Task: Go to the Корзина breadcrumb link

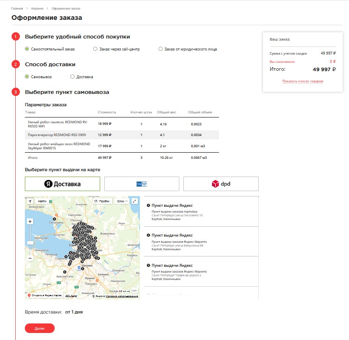Action: pyautogui.click(x=37, y=8)
